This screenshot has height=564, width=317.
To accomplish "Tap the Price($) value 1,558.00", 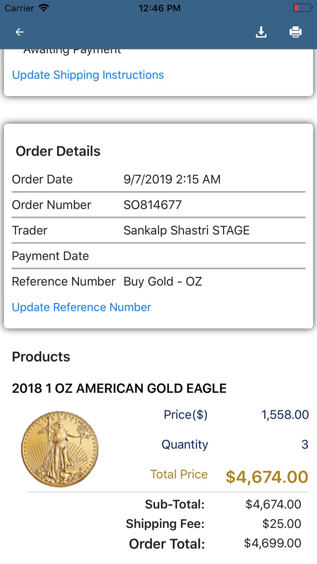I will [285, 415].
